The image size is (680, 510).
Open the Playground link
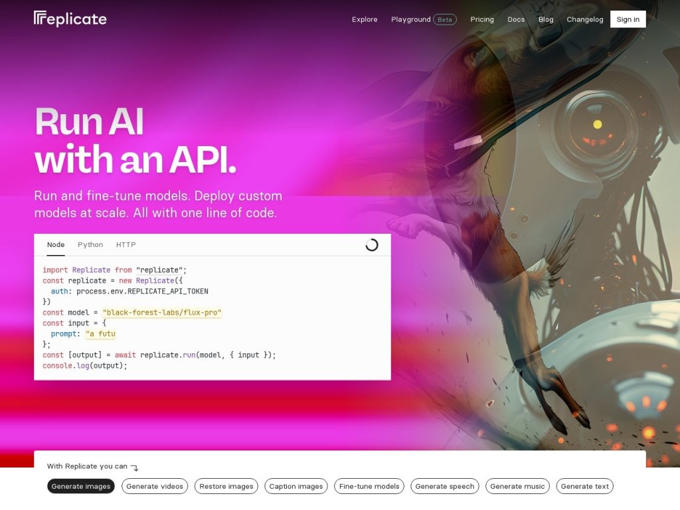pos(410,19)
